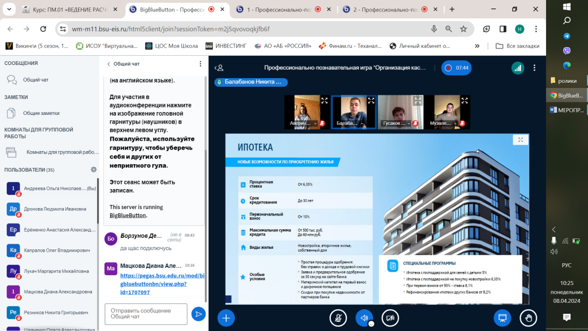Open the connection status signal icon
The height and width of the screenshot is (331, 588).
[x=518, y=68]
